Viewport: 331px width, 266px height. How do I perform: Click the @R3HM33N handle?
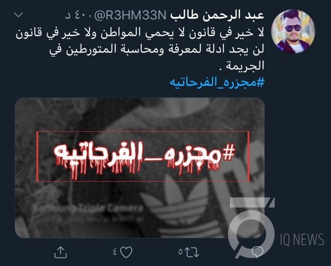pyautogui.click(x=130, y=15)
